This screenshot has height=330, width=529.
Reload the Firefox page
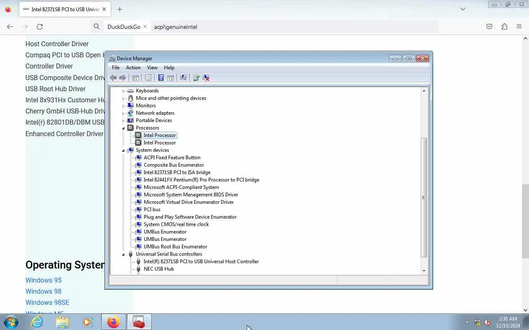tap(40, 26)
